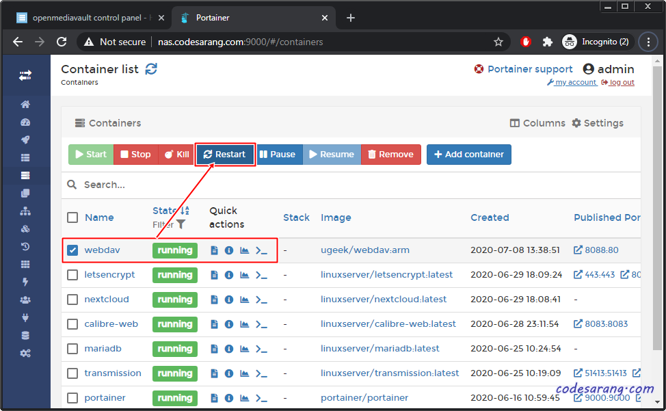Open App Templates rocket icon in sidebar
This screenshot has height=411, width=666.
25,140
